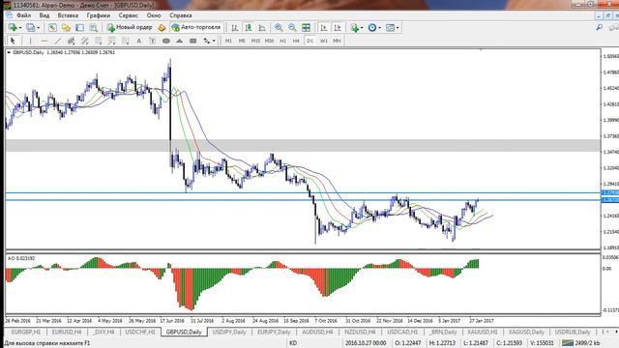Switch timeframe to W1
The width and height of the screenshot is (619, 348).
point(324,41)
